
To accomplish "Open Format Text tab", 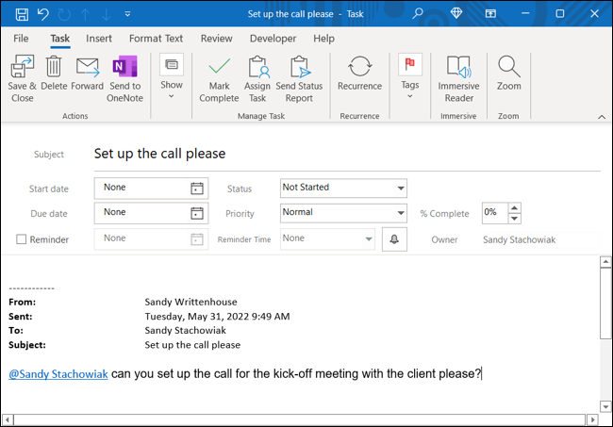I will tap(156, 39).
